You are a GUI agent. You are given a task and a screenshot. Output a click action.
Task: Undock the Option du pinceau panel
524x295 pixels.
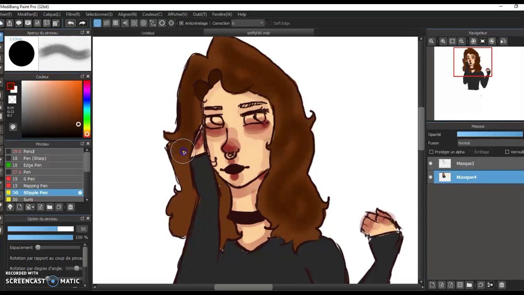click(x=82, y=218)
